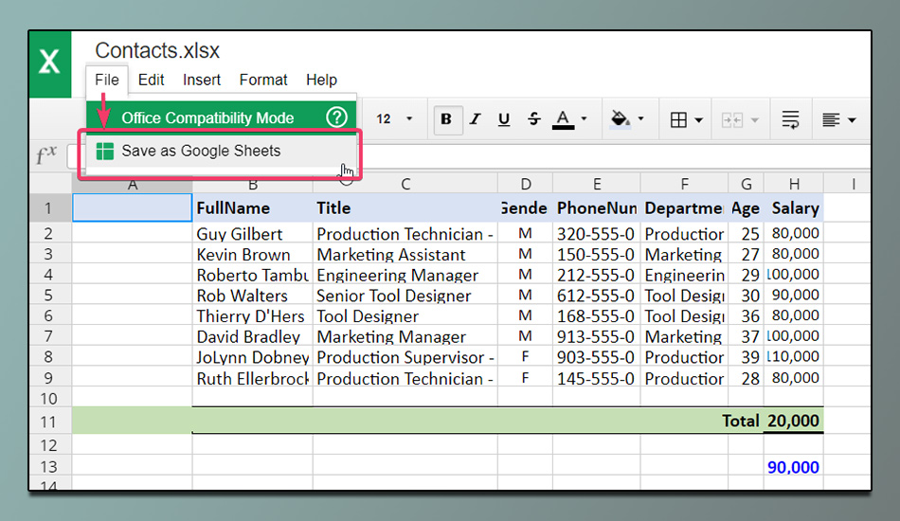Open the borders grid icon
Screen dimensions: 900x521
tap(678, 120)
